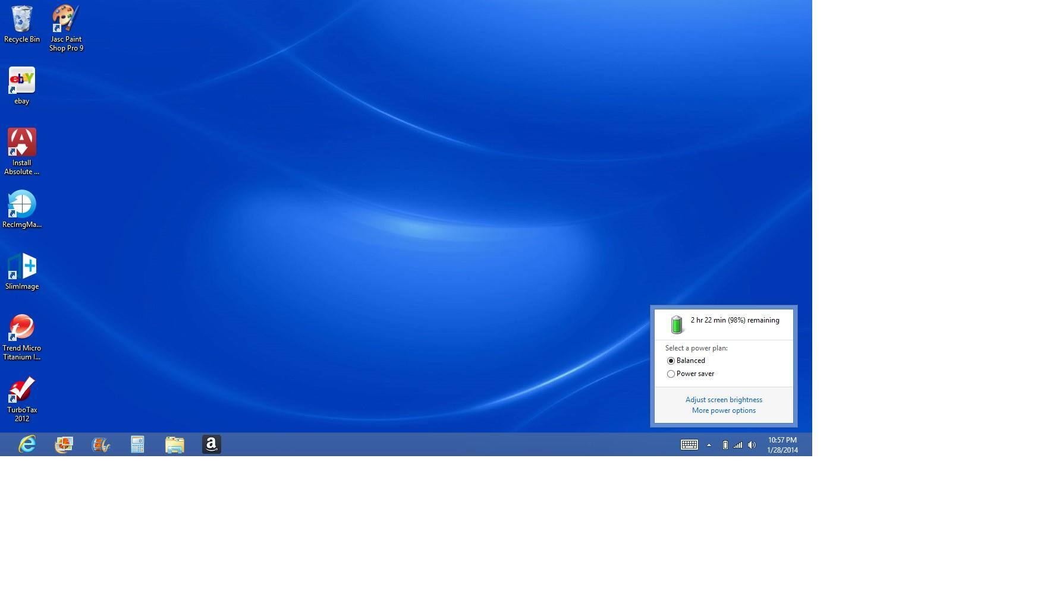Open the Calculator taskbar icon
Image resolution: width=1056 pixels, height=594 pixels.
(x=137, y=444)
